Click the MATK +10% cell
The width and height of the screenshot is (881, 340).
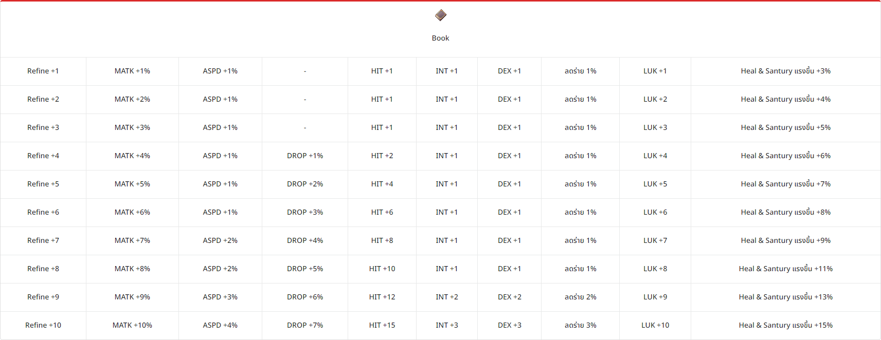tap(132, 325)
